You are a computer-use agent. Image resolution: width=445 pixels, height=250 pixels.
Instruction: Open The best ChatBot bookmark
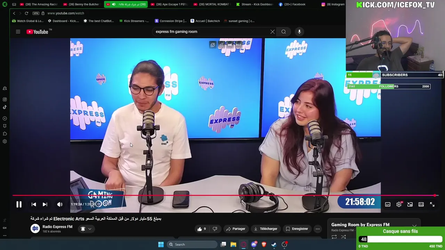pos(99,21)
